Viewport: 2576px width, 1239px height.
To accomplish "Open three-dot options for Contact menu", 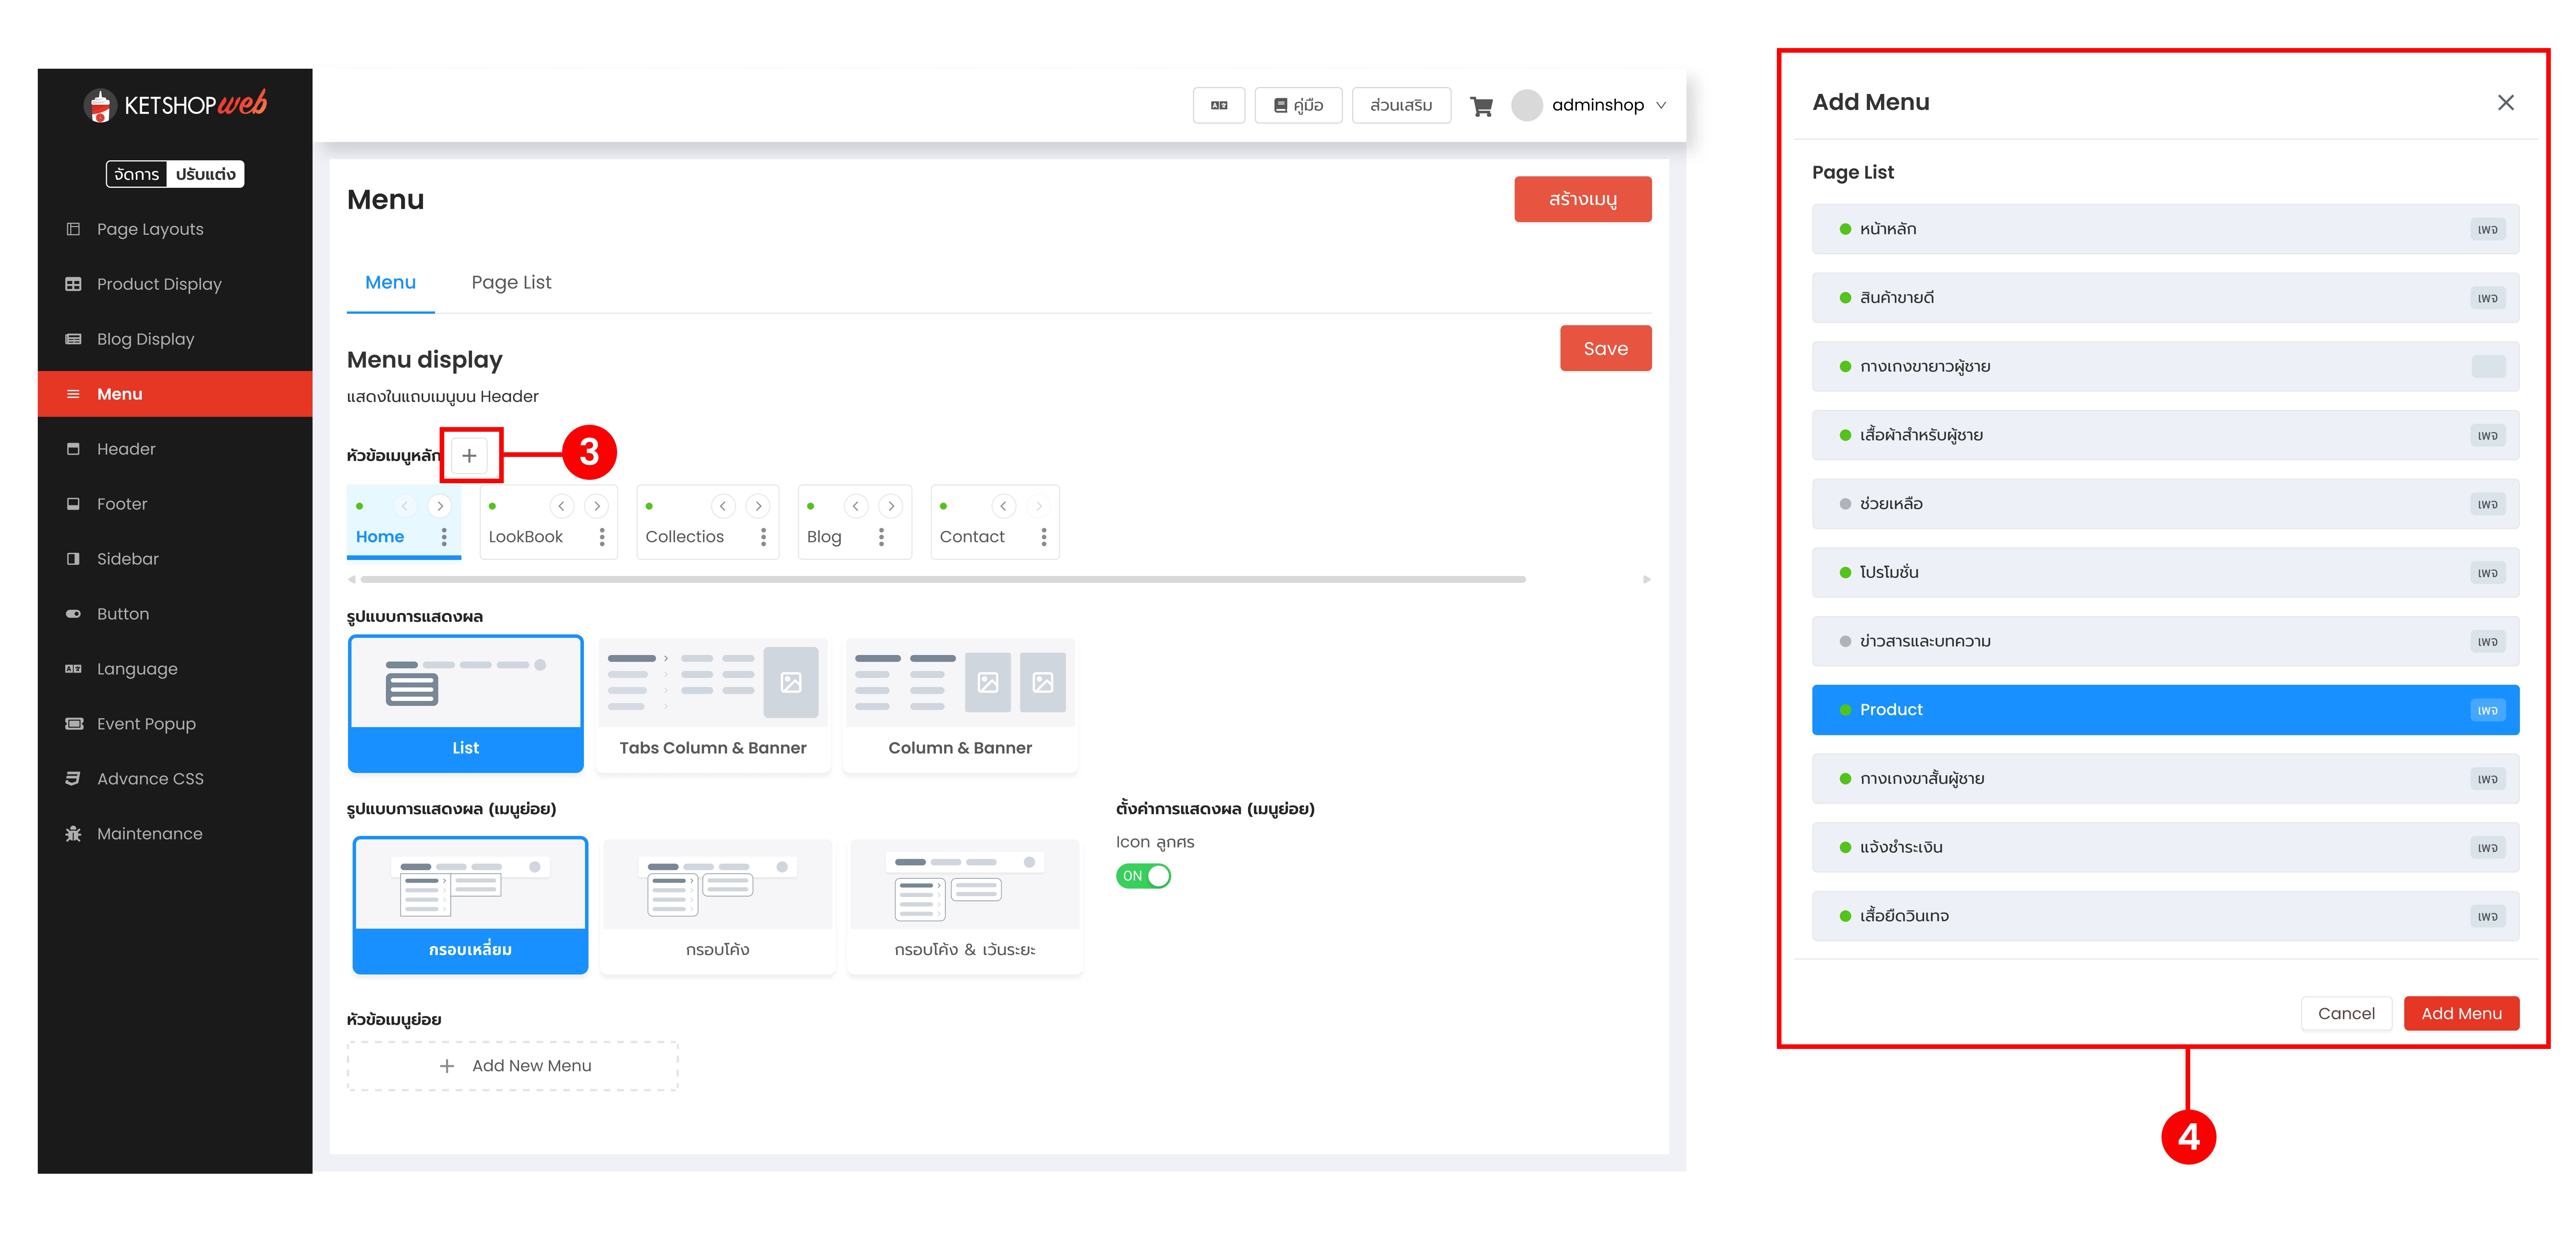I will pos(1044,537).
